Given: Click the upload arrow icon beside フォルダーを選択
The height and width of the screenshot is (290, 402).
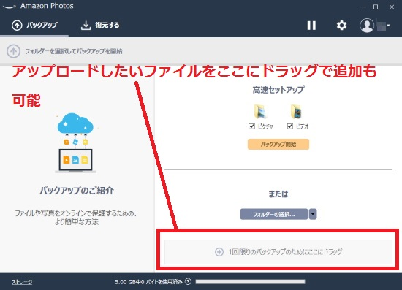Looking at the screenshot, I should (x=13, y=51).
